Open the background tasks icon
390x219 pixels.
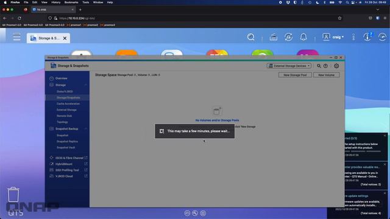point(274,37)
